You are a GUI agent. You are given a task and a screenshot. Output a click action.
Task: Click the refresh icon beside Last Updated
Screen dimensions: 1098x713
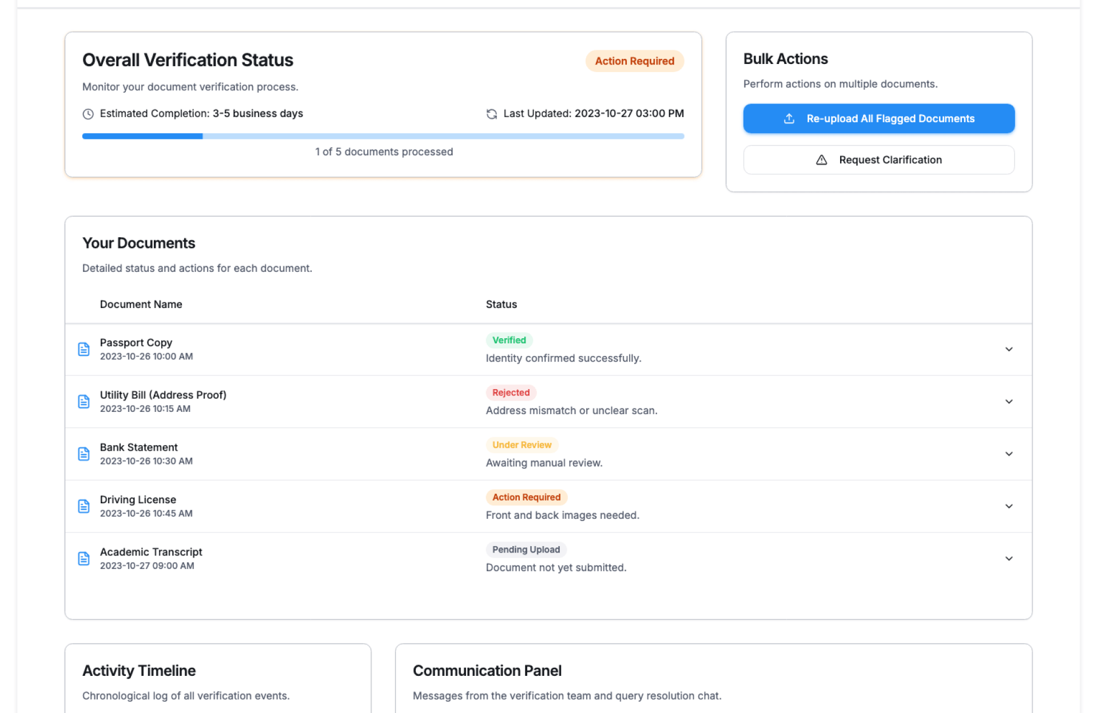pyautogui.click(x=491, y=114)
